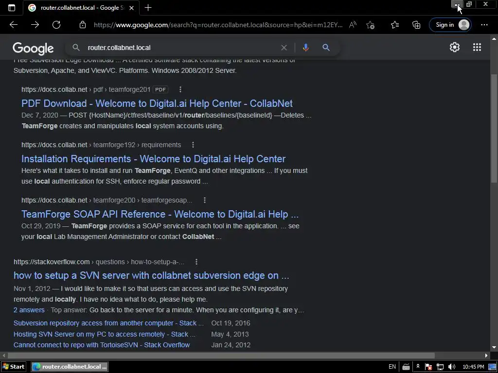The height and width of the screenshot is (373, 498).
Task: Open the browser Settings and more menu
Action: tap(484, 25)
